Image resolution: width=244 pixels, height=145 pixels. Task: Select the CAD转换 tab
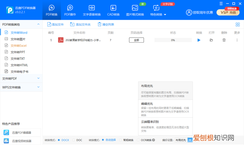click(113, 10)
